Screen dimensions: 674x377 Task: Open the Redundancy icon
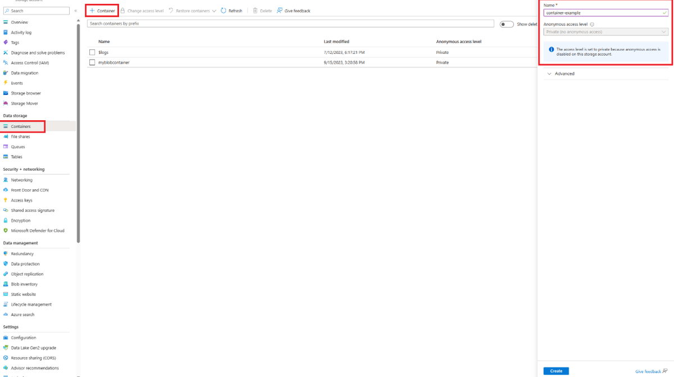(6, 253)
